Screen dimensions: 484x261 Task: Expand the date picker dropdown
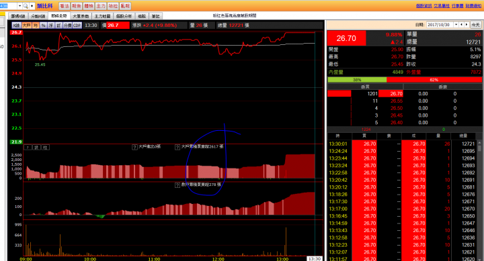tap(456, 25)
